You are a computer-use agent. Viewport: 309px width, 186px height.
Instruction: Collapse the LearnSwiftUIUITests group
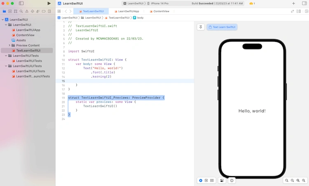6,66
